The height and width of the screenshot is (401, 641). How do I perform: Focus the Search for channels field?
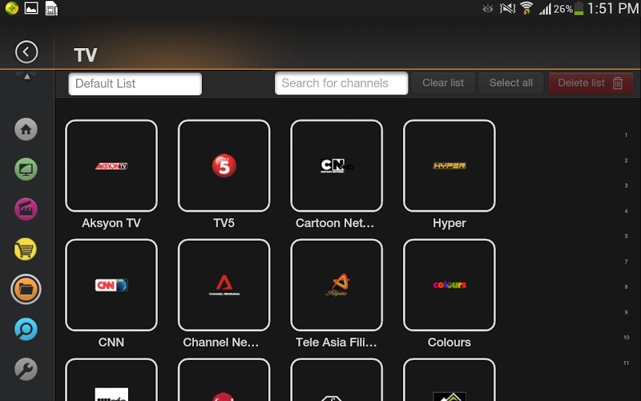pyautogui.click(x=341, y=83)
